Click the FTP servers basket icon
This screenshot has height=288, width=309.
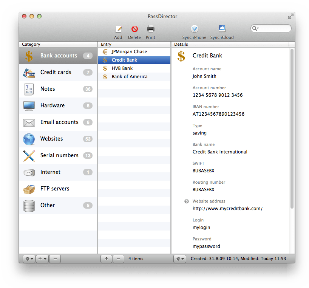[29, 189]
